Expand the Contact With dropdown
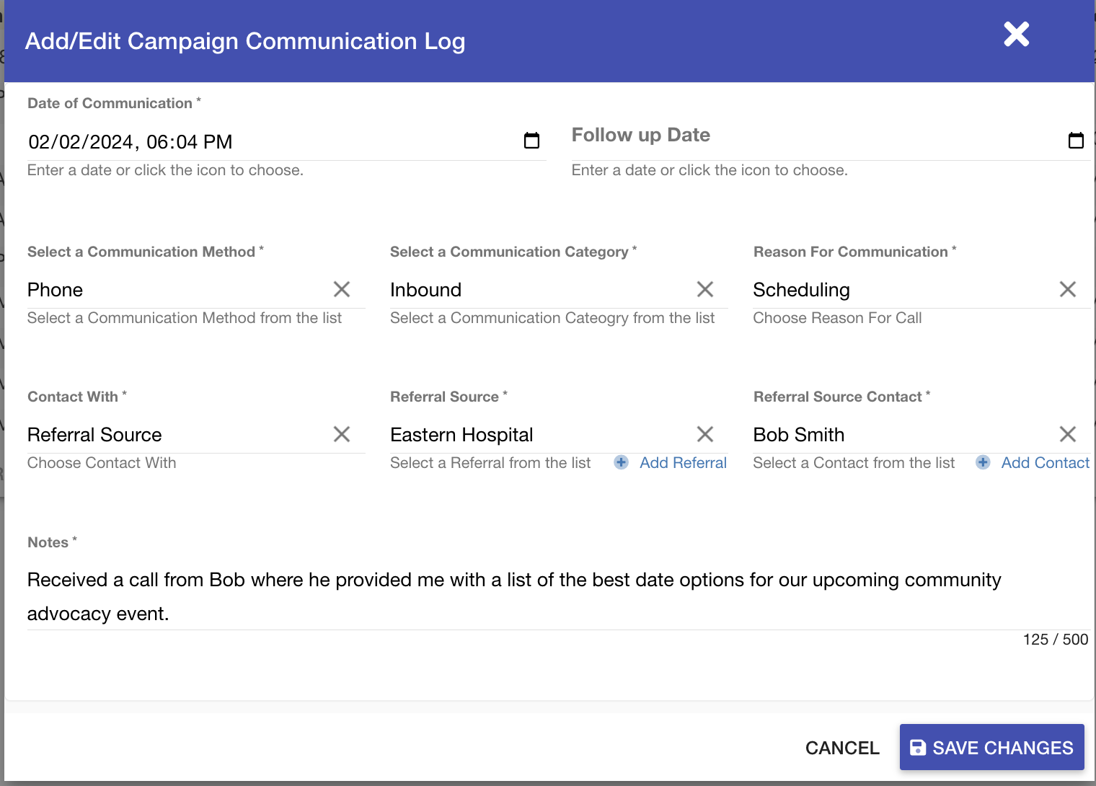Image resolution: width=1096 pixels, height=786 pixels. [173, 435]
